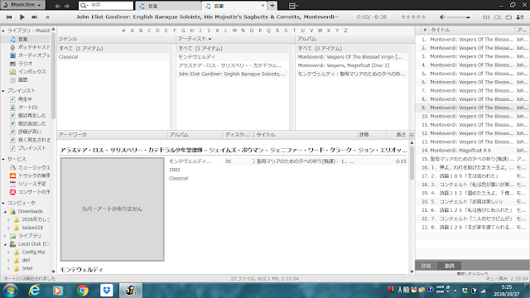Close the active 音楽 tab
Screen dimensions: 530x298
[263, 6]
